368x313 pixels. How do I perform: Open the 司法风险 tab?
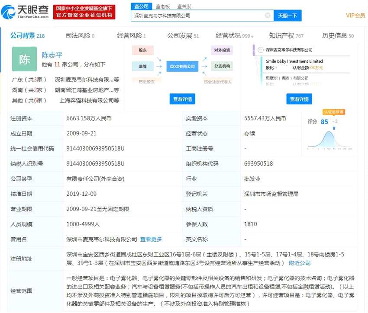pyautogui.click(x=80, y=35)
